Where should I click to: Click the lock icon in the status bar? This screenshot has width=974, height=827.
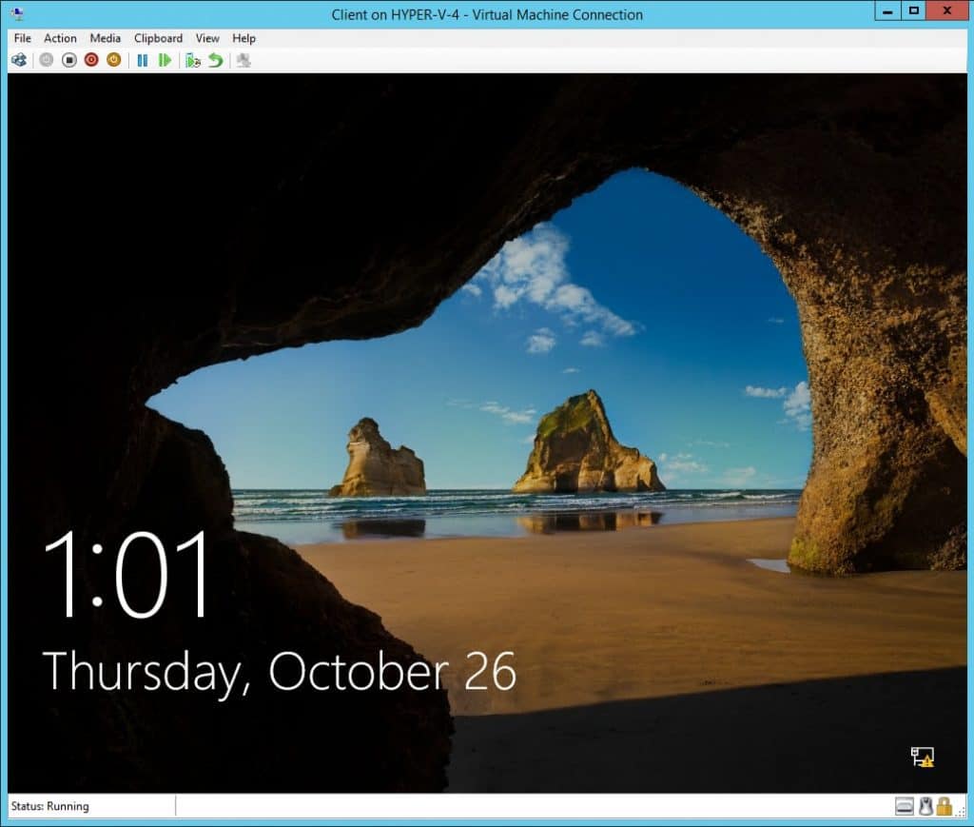[945, 806]
